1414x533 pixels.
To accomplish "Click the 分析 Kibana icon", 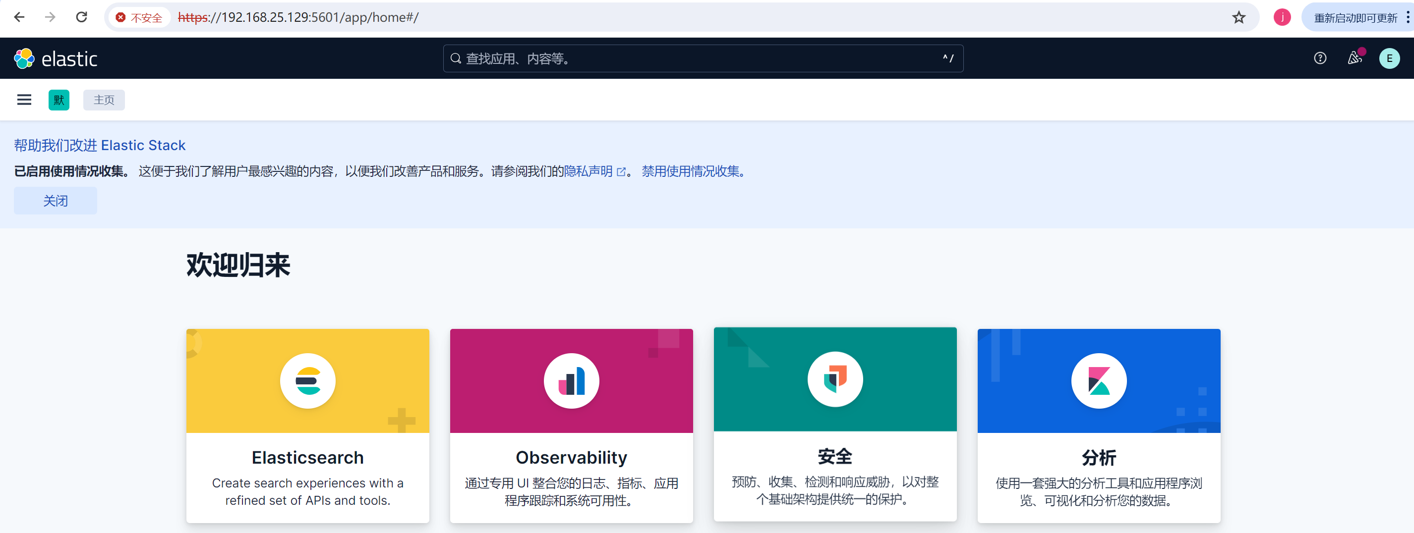I will tap(1099, 381).
